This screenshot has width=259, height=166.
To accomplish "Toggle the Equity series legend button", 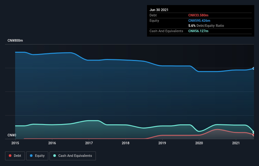I will (x=37, y=156).
